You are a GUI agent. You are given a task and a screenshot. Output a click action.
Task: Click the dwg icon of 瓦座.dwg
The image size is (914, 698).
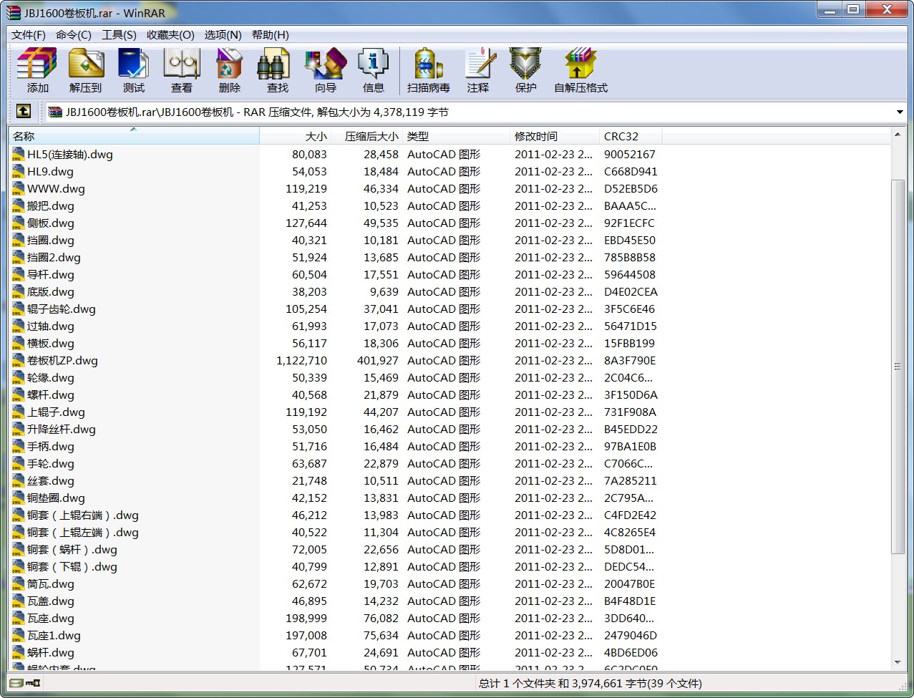pyautogui.click(x=19, y=618)
